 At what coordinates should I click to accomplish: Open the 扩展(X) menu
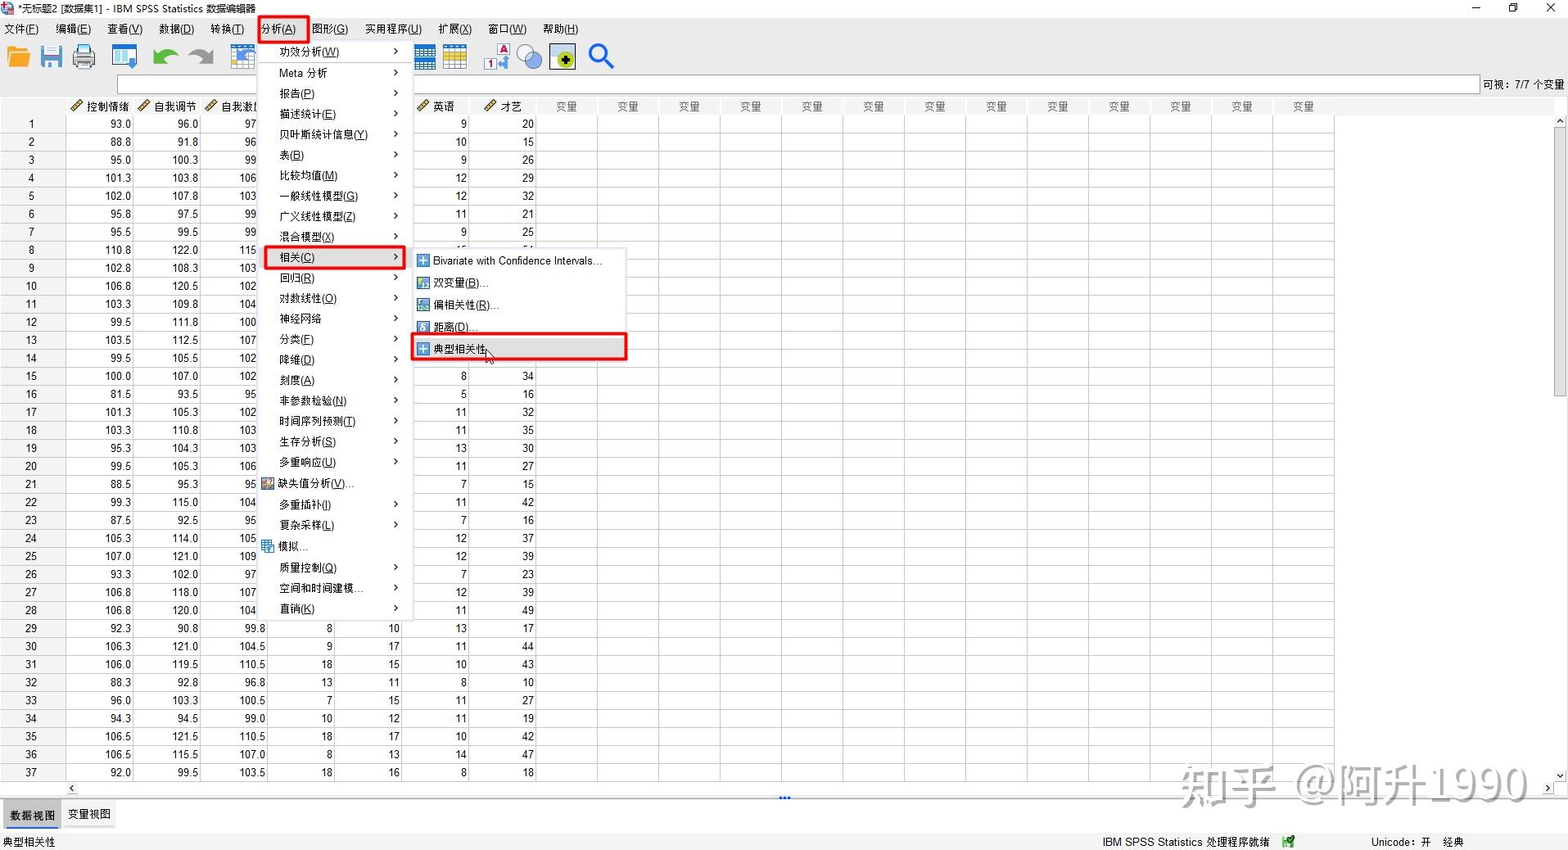[x=455, y=29]
